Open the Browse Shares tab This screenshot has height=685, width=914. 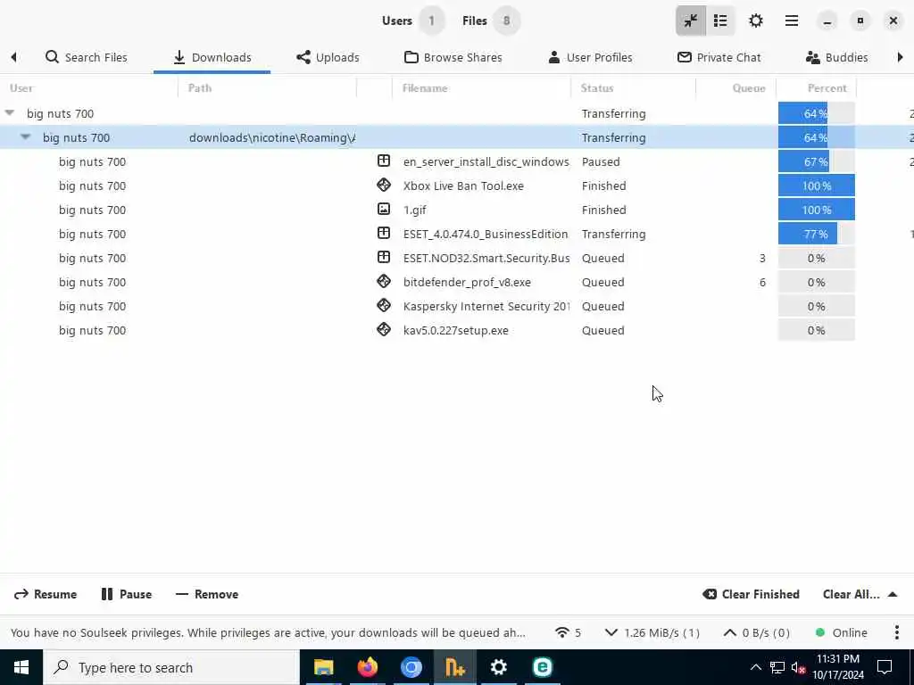pyautogui.click(x=453, y=57)
